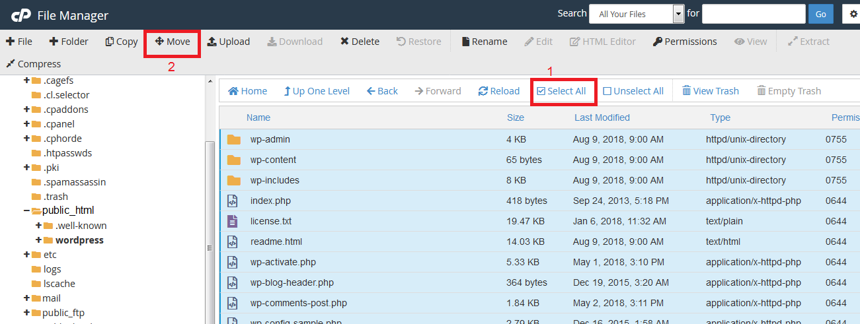
Task: Click the Back navigation button
Action: click(x=382, y=91)
